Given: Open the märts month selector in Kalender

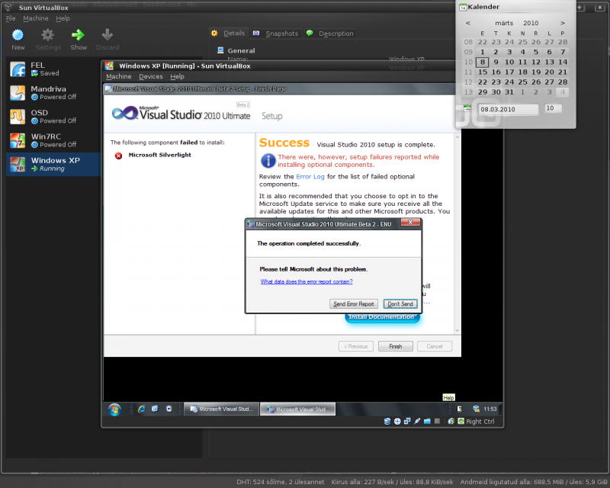Looking at the screenshot, I should coord(504,23).
